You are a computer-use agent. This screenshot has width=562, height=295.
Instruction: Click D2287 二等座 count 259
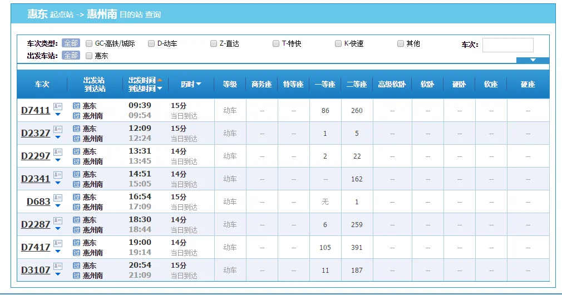(357, 225)
